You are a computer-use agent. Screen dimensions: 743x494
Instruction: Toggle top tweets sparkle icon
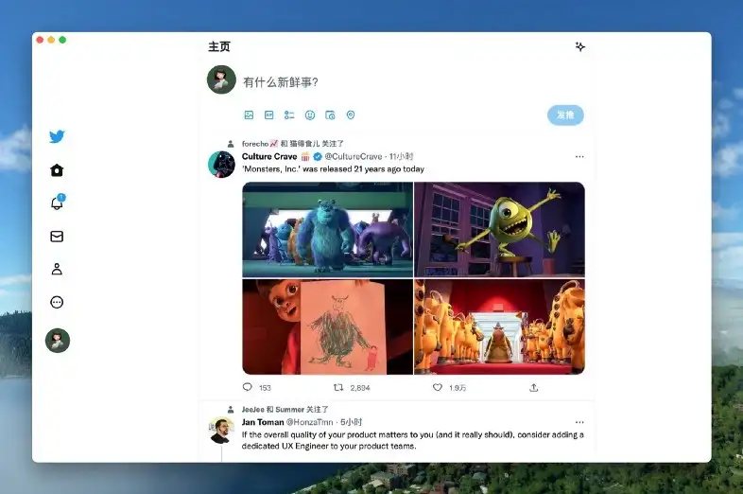[x=580, y=46]
